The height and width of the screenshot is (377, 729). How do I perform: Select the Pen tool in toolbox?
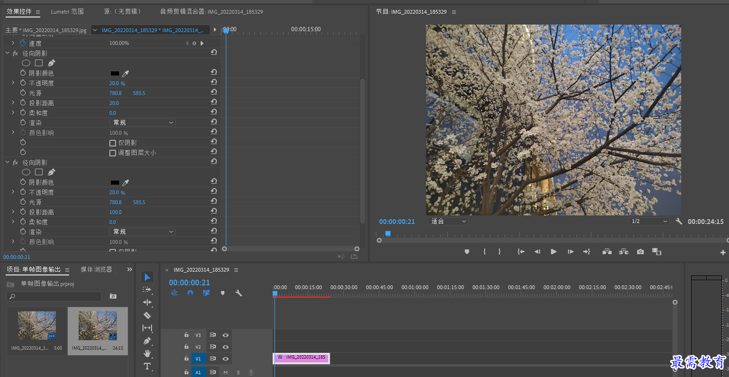click(147, 341)
